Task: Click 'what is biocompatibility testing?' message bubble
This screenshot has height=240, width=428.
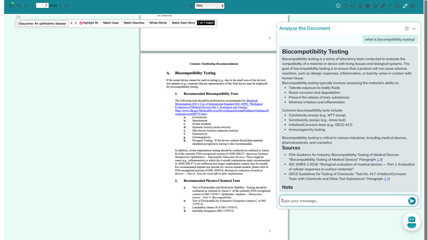Action: (390, 39)
